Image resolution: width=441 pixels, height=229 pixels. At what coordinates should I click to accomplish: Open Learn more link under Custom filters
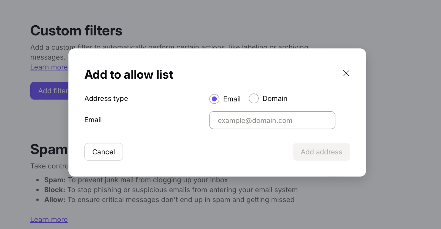pos(49,67)
